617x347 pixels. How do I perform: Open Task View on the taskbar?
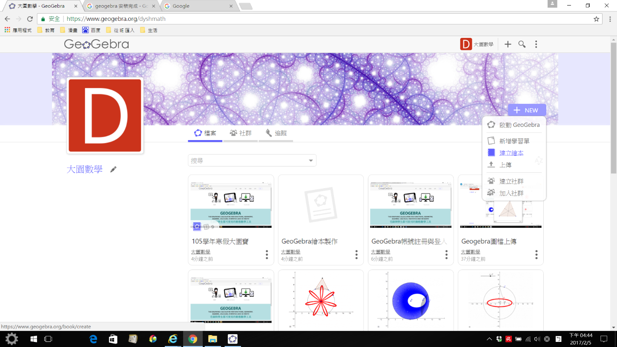point(48,339)
